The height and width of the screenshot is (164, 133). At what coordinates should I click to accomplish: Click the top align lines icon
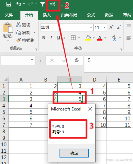tap(129, 26)
